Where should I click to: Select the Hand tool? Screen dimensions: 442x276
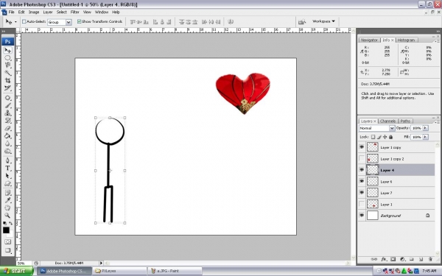7,208
